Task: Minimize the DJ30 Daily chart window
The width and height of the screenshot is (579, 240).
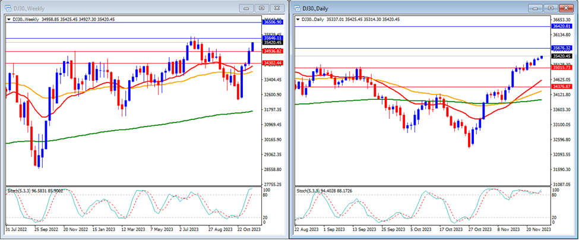Action: click(537, 7)
